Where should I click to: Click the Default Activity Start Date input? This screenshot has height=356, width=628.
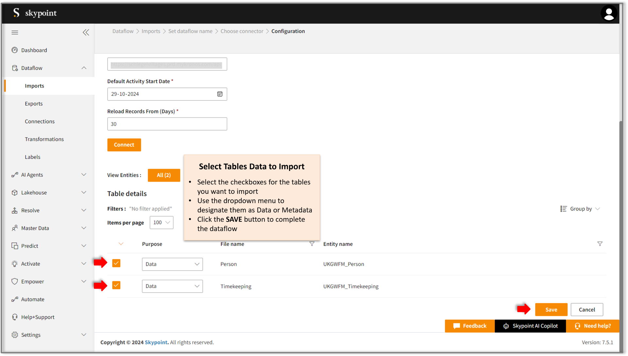tap(167, 94)
